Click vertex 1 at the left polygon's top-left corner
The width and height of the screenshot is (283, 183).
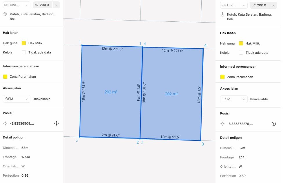82,45
